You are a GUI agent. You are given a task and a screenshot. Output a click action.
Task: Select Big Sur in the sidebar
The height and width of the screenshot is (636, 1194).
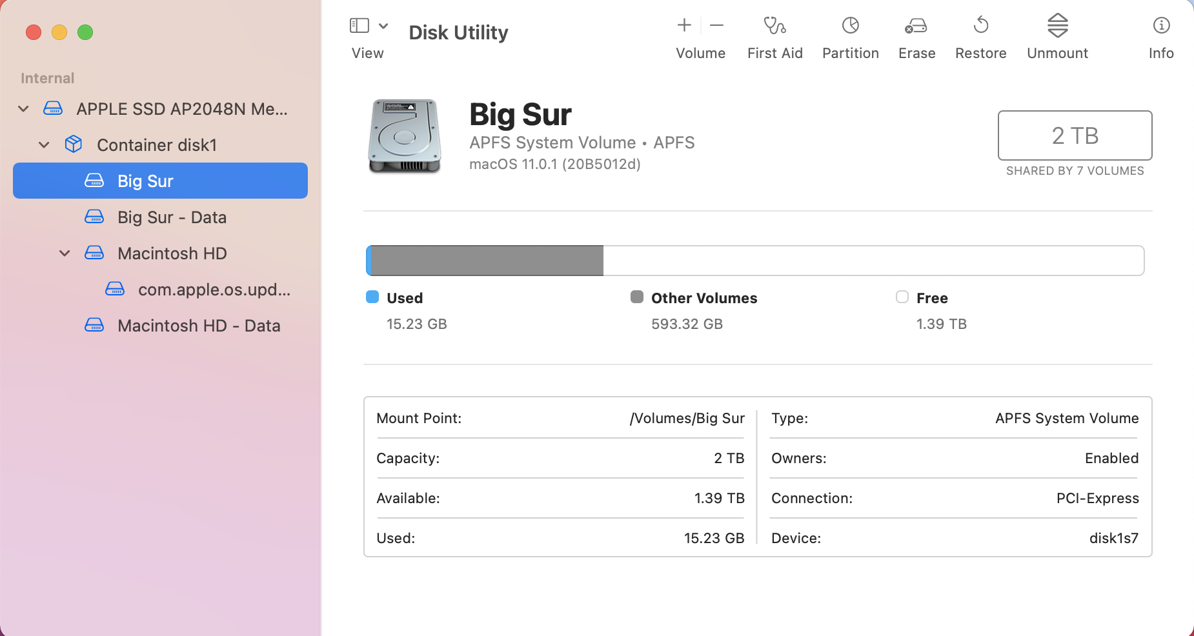(160, 181)
